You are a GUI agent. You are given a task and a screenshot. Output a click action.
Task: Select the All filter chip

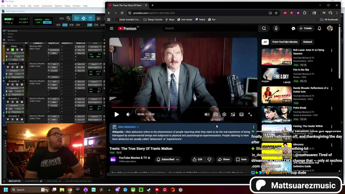265,42
